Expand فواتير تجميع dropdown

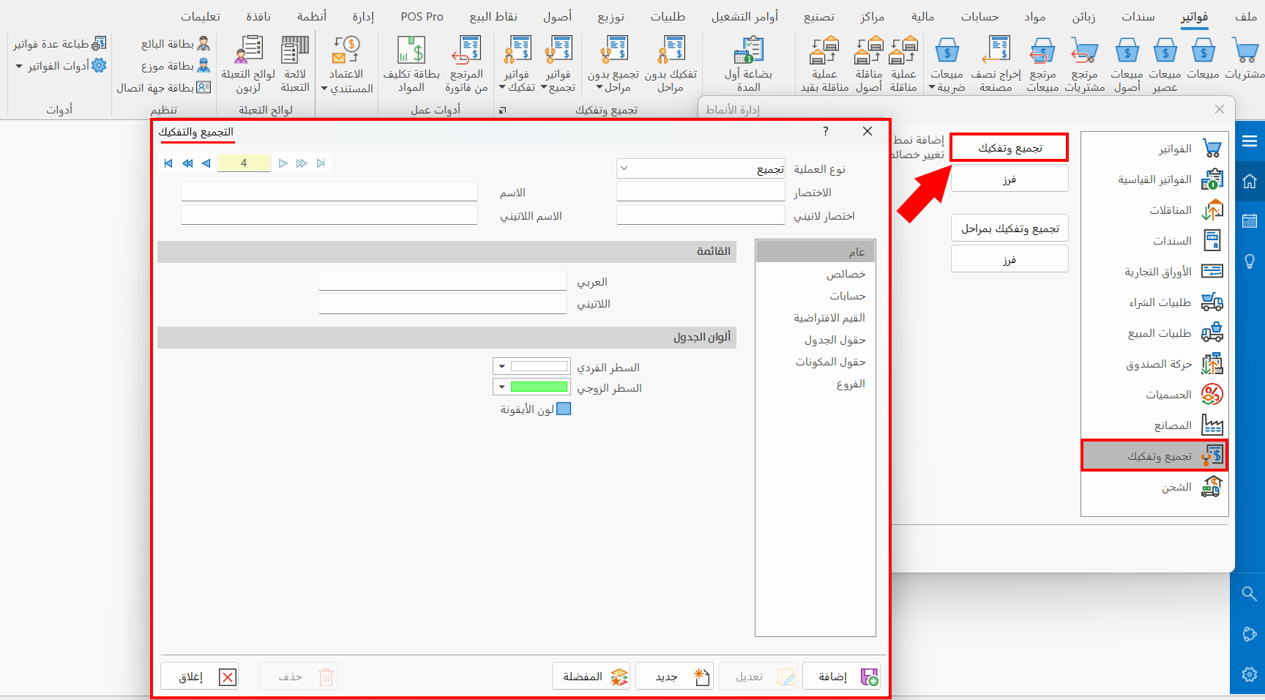(x=543, y=88)
